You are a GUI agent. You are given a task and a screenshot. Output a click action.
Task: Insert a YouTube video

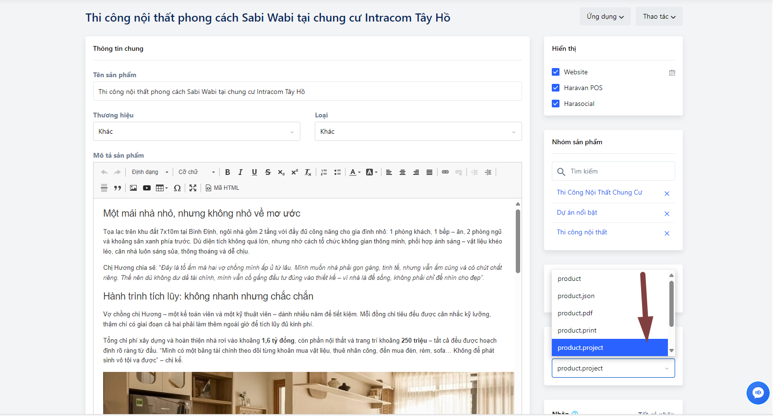pyautogui.click(x=147, y=188)
